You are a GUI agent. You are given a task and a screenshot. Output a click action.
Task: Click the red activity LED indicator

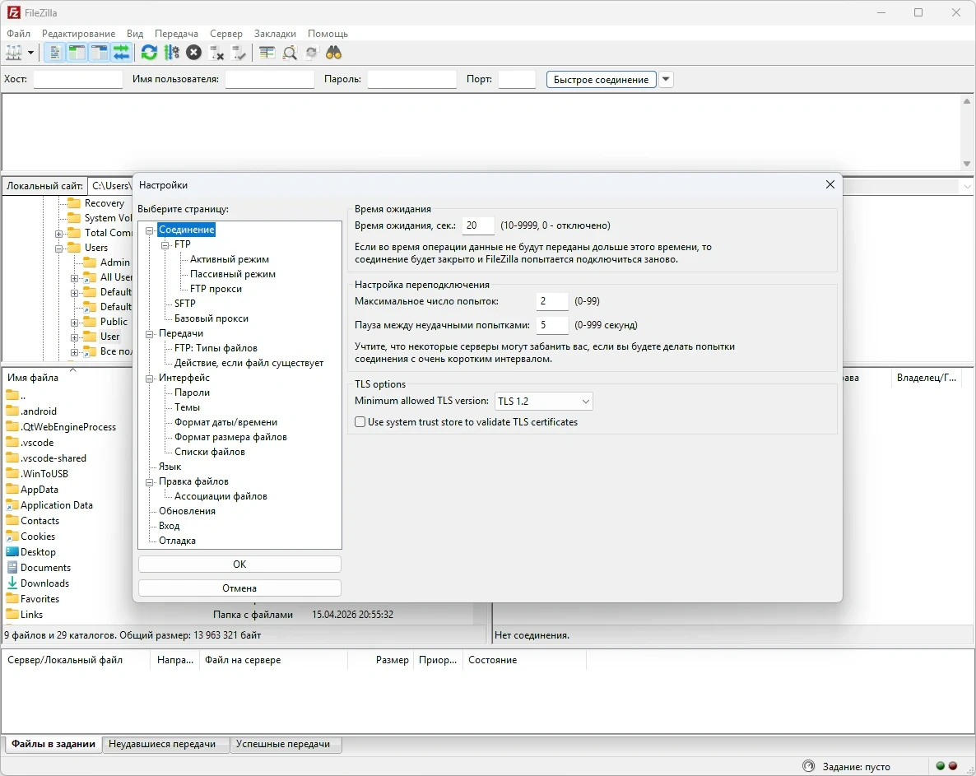(x=952, y=766)
